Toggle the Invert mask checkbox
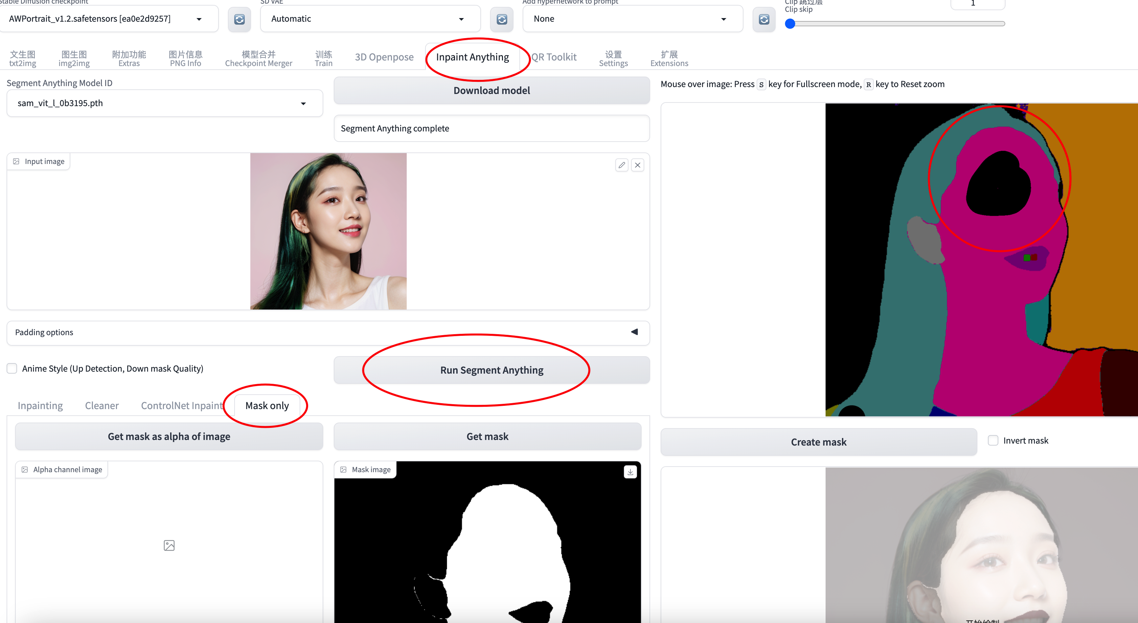The height and width of the screenshot is (623, 1138). (x=993, y=440)
